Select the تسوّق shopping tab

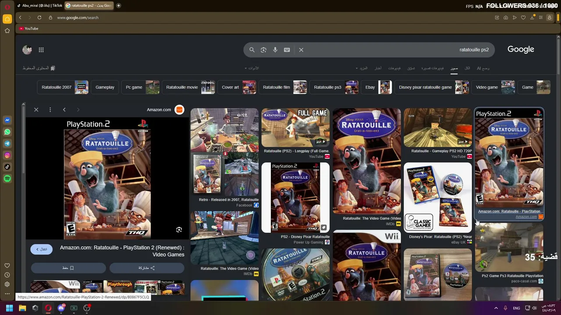[x=411, y=68]
